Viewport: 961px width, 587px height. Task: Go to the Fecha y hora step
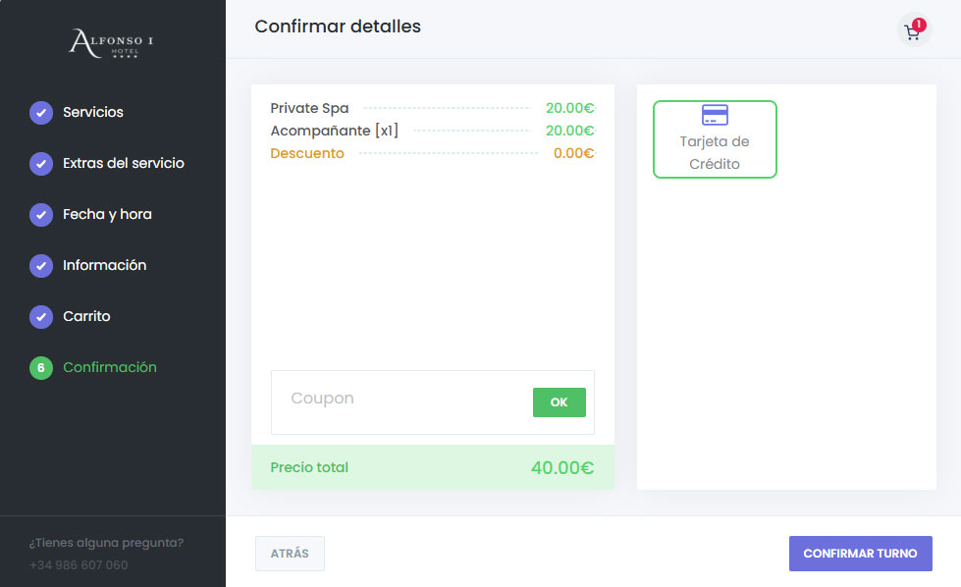click(x=107, y=215)
